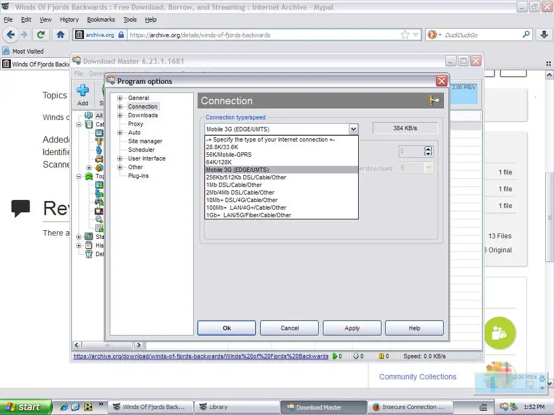554x415 pixels.
Task: Click tree panel horizontal scrollbar right arrow
Action: [139, 345]
